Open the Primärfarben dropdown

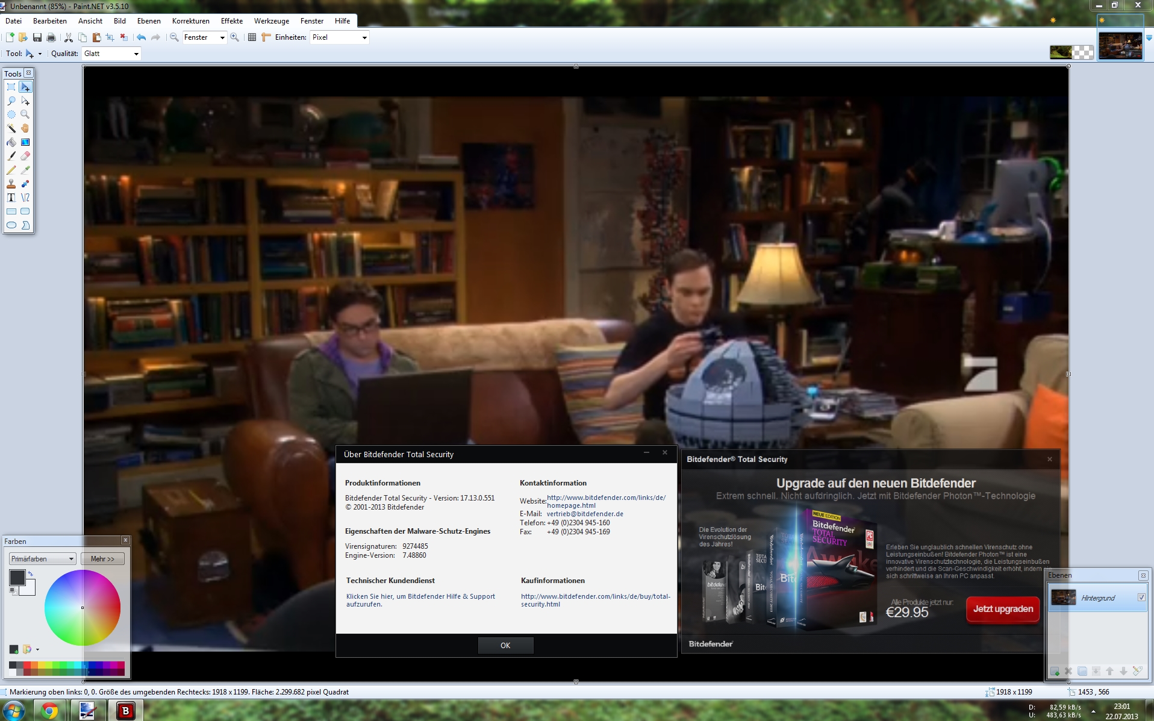(43, 559)
